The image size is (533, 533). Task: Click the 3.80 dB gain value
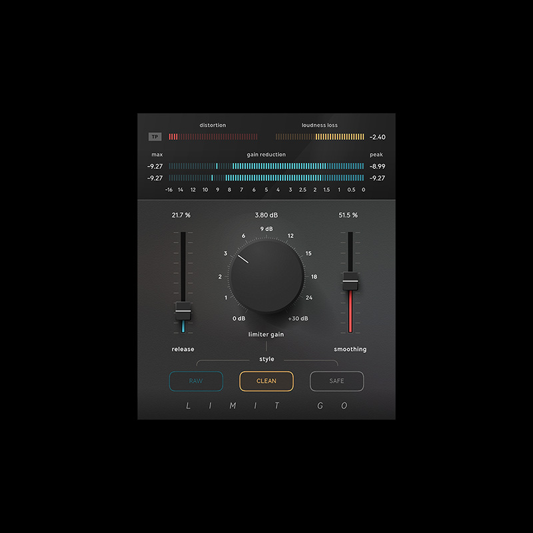tap(266, 215)
